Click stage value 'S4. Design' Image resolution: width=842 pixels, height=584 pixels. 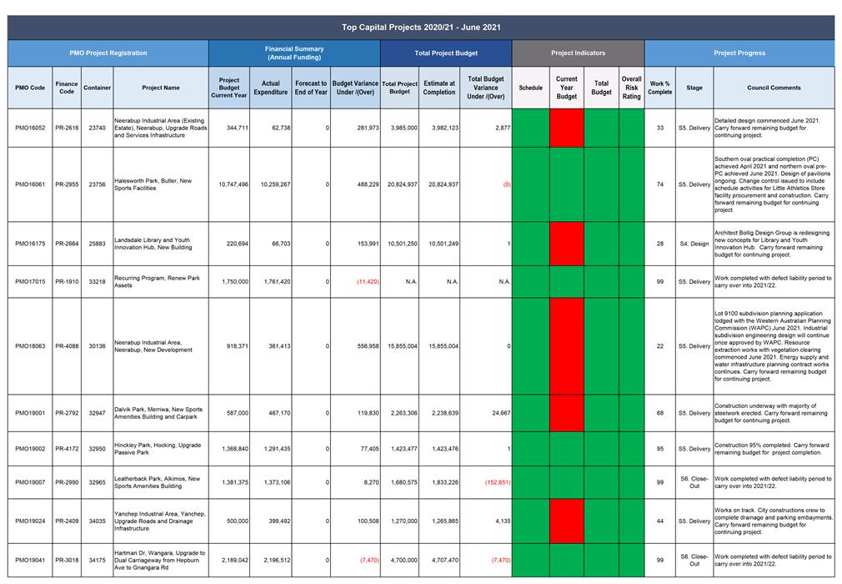tap(694, 244)
